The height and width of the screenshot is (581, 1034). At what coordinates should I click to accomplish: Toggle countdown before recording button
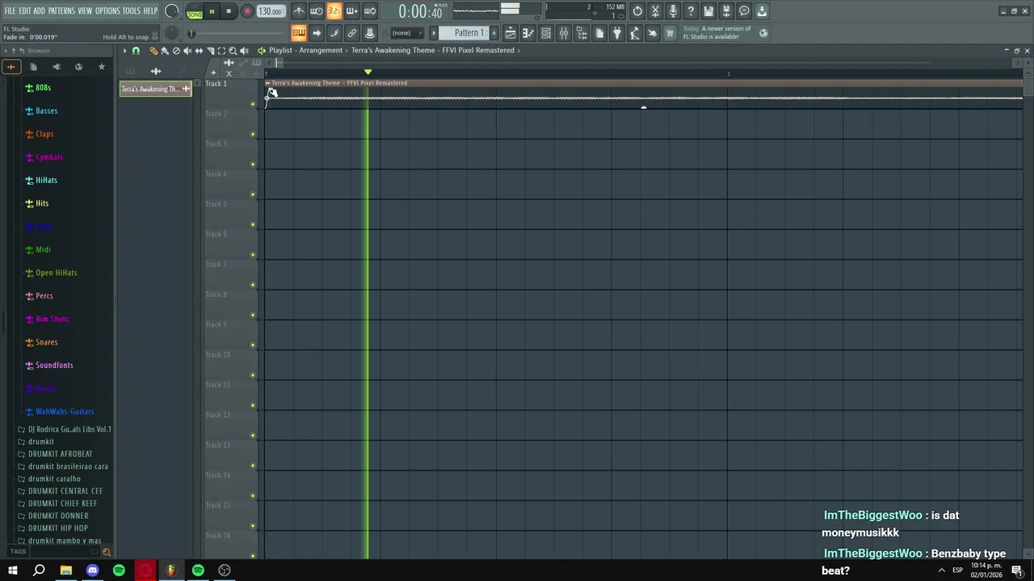tap(334, 11)
